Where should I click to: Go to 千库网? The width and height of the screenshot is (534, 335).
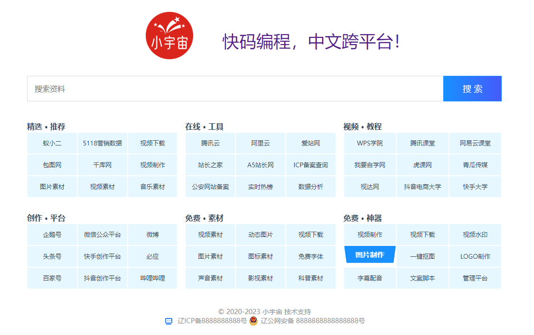tap(103, 165)
